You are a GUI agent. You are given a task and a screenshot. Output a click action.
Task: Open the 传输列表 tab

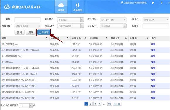click(x=78, y=7)
